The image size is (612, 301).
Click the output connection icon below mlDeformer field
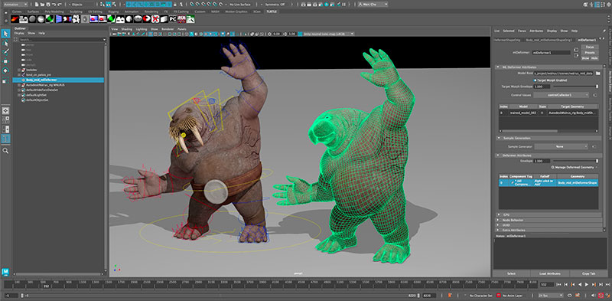coord(576,55)
